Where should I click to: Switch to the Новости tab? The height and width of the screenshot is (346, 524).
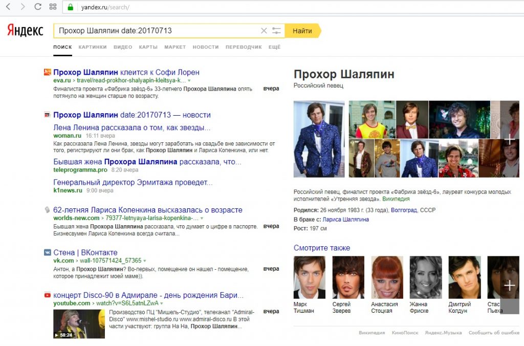point(205,47)
